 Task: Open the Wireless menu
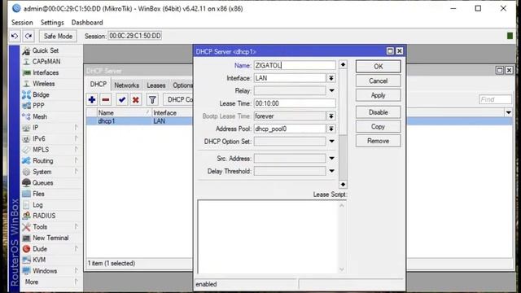pos(43,83)
